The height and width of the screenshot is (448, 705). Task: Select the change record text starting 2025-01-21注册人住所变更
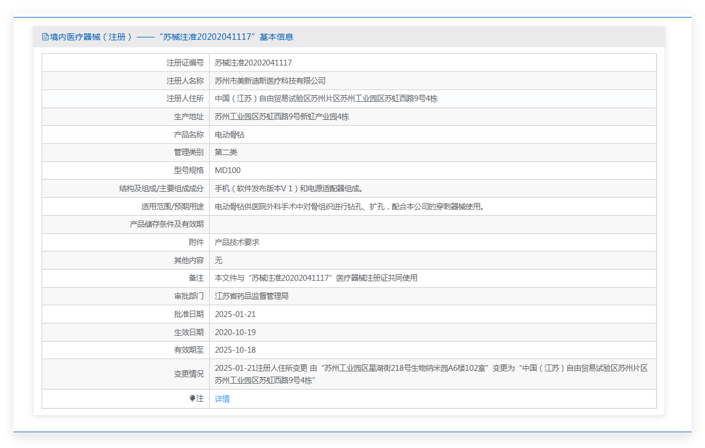(432, 374)
